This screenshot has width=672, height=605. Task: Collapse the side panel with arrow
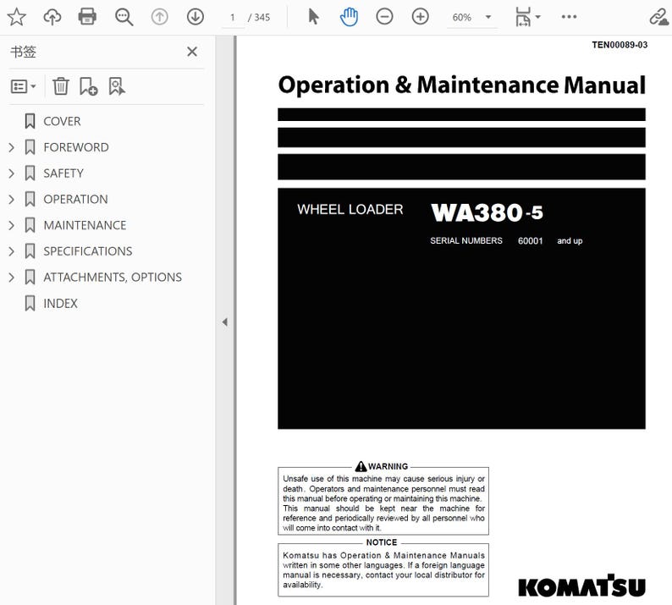[225, 322]
